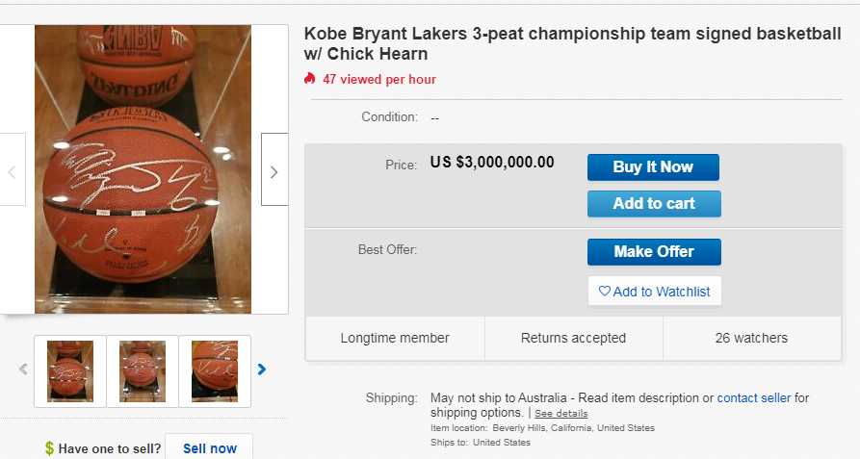Select the second basketball thumbnail
The width and height of the screenshot is (860, 459).
(143, 370)
